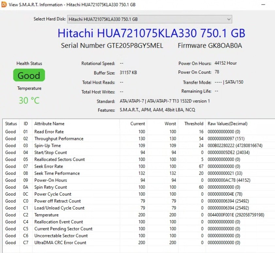Viewport: 275px width, 253px height.
Task: Click the 30 °C temperature reading
Action: tap(29, 101)
